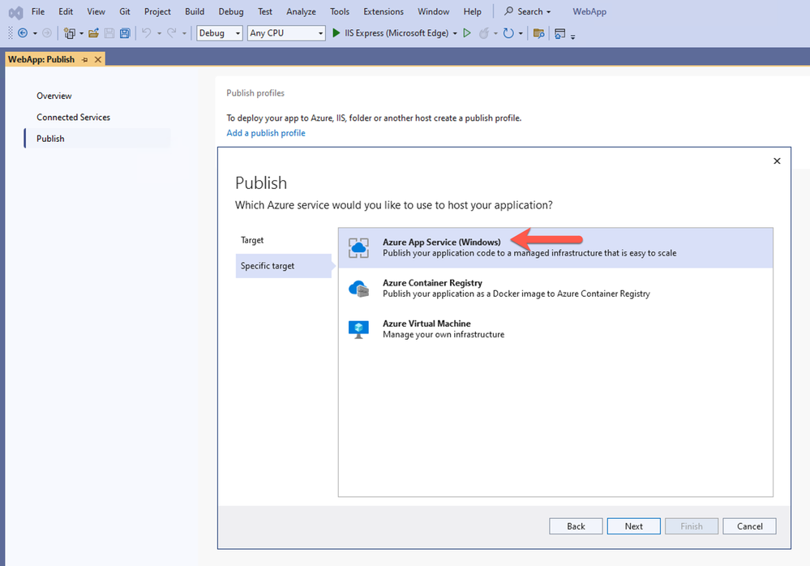This screenshot has height=566, width=810.
Task: Open the back navigation history dropdown arrow
Action: (x=35, y=33)
